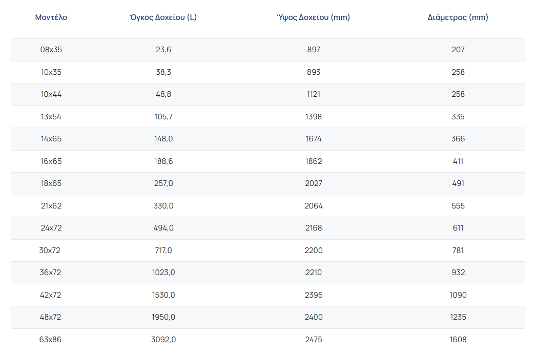Click the 13x54 model row label
The height and width of the screenshot is (356, 537).
coord(51,117)
